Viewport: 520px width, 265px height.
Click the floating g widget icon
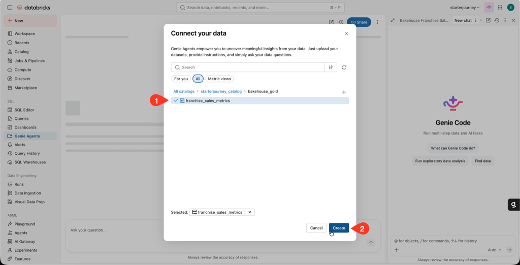514,205
